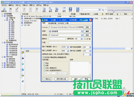Toggle the pre-allocate disk space checkbox

tap(43, 57)
